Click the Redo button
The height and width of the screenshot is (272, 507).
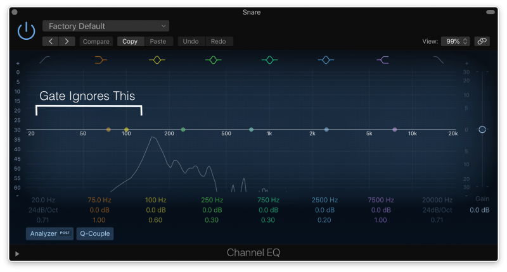[219, 41]
